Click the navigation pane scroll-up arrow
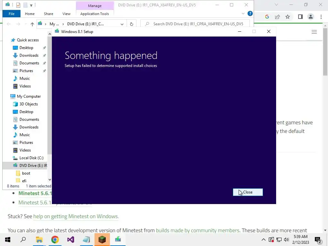Screen dimensions: 328x246 [x=50, y=34]
